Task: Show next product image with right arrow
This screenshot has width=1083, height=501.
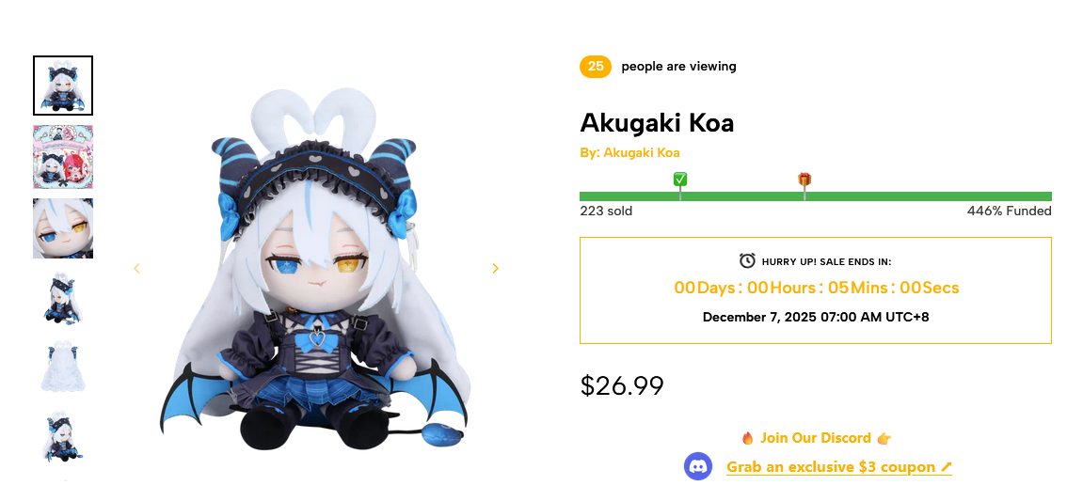Action: (x=495, y=269)
